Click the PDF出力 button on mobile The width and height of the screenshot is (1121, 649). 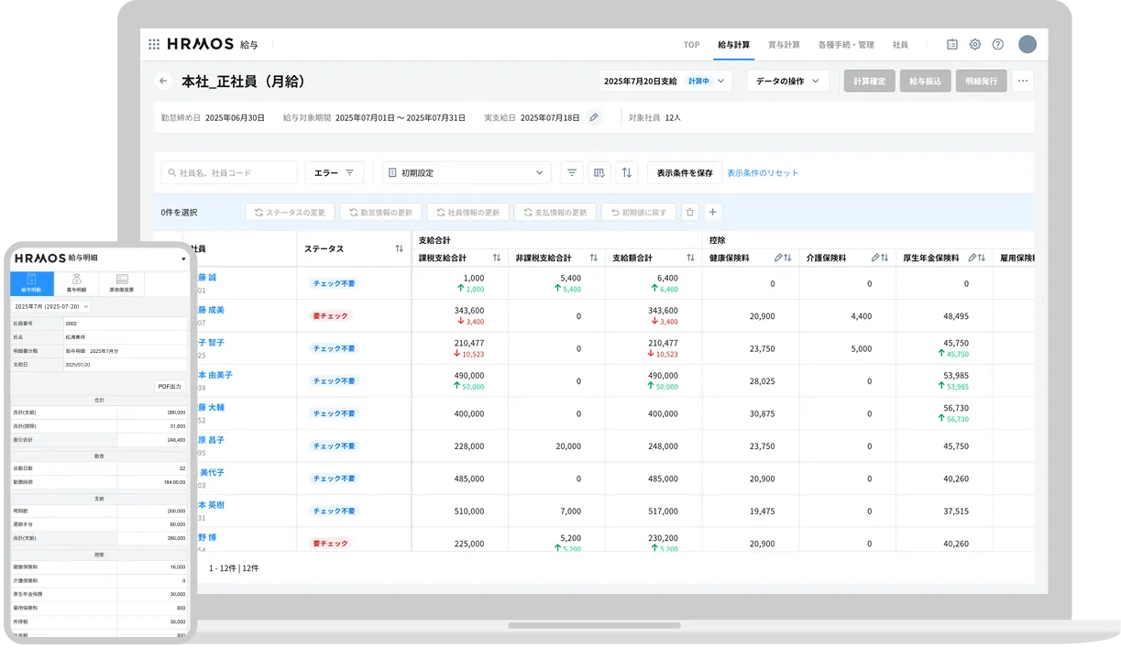[170, 386]
